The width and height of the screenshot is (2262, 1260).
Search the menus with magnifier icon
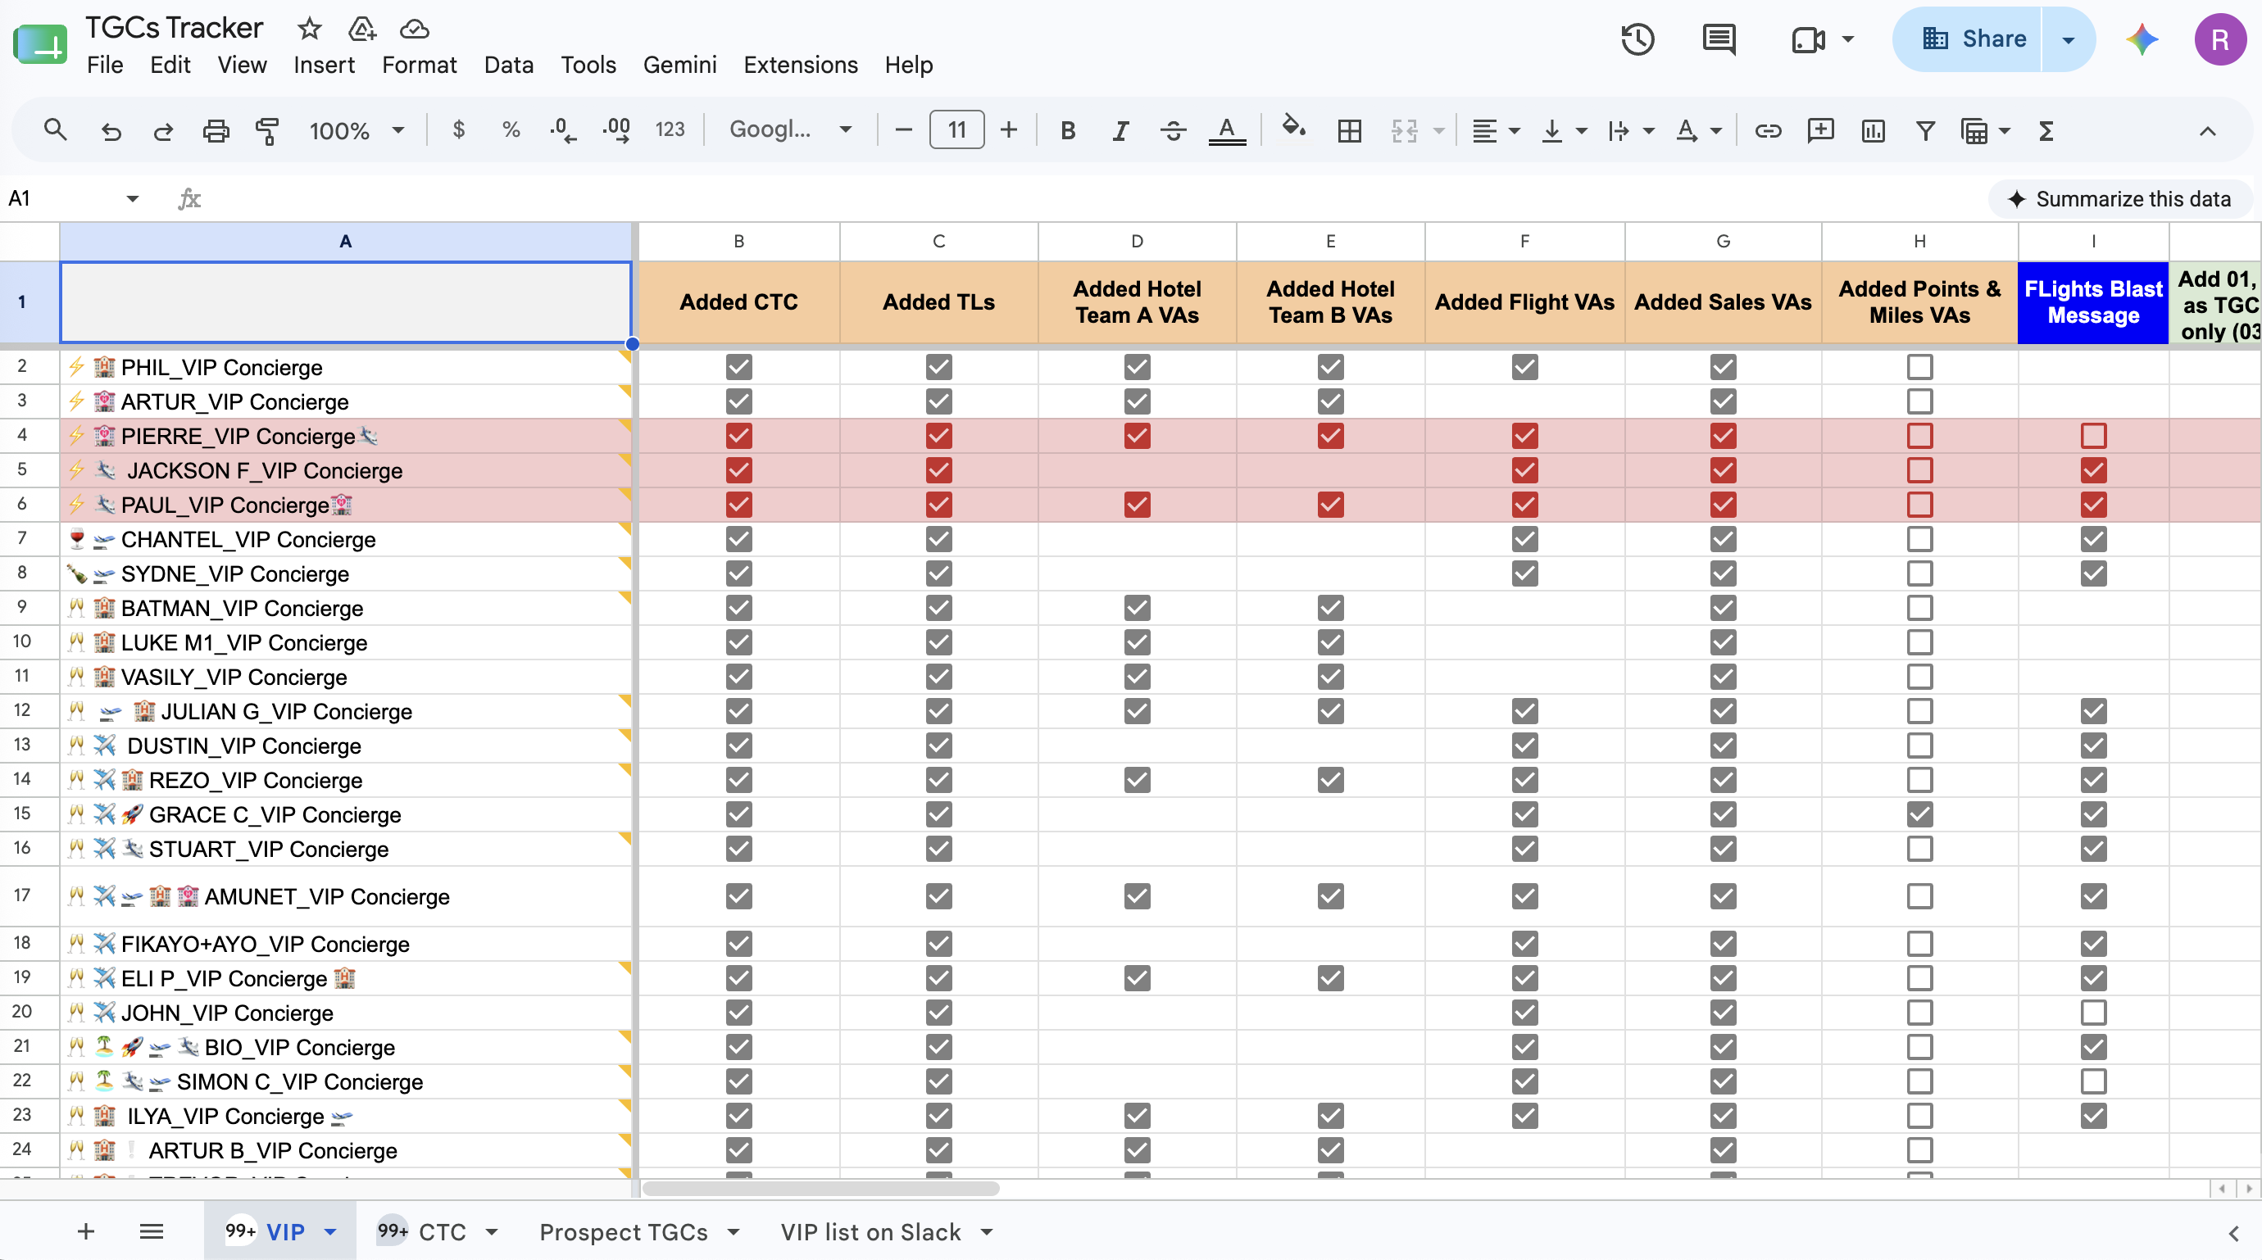(x=56, y=131)
